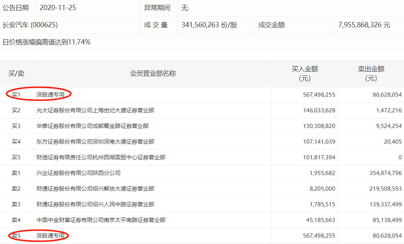Screen dimensions: 404x244
Task: Select buy amount 101,817,394
Action: (319, 157)
